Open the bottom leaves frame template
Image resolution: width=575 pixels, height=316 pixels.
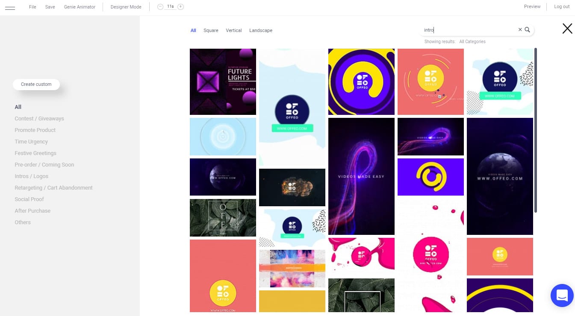[361, 296]
